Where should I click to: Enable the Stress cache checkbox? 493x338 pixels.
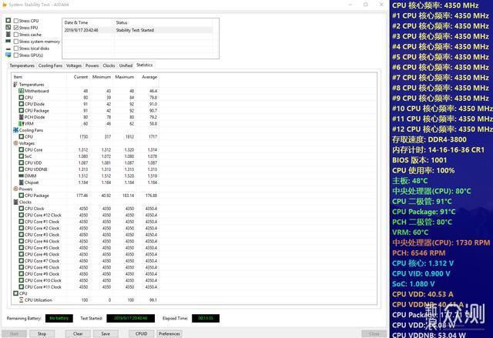click(16, 35)
